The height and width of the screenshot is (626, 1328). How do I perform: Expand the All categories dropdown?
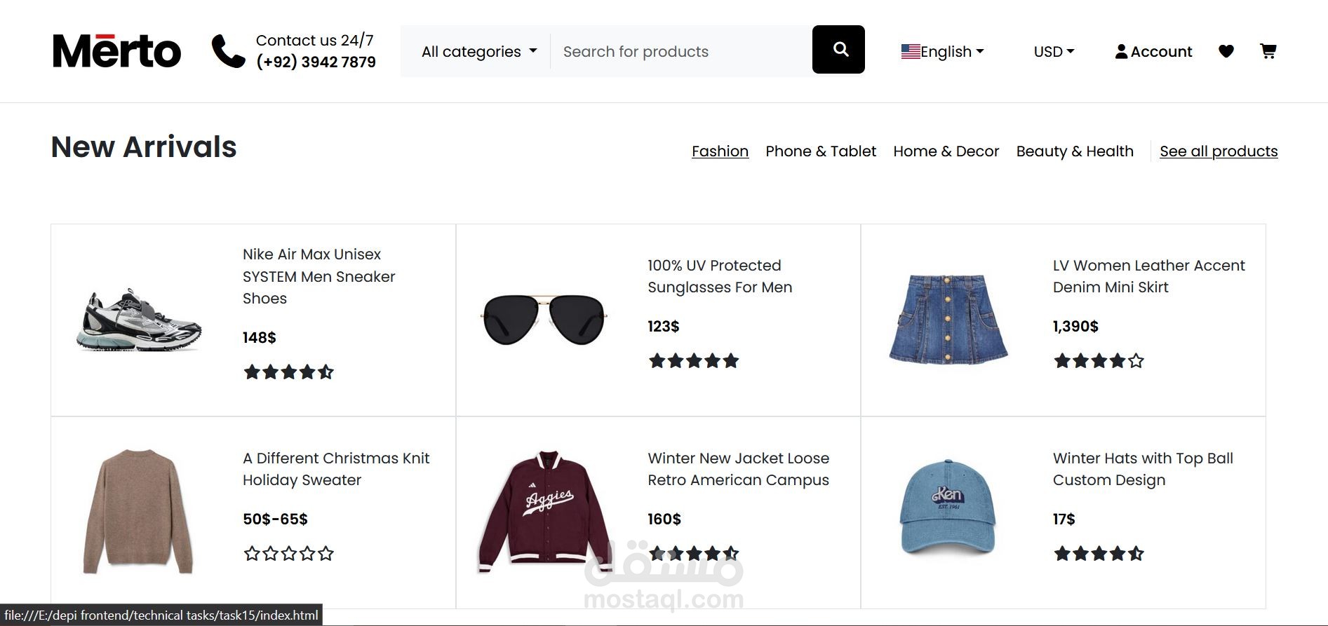click(x=479, y=51)
